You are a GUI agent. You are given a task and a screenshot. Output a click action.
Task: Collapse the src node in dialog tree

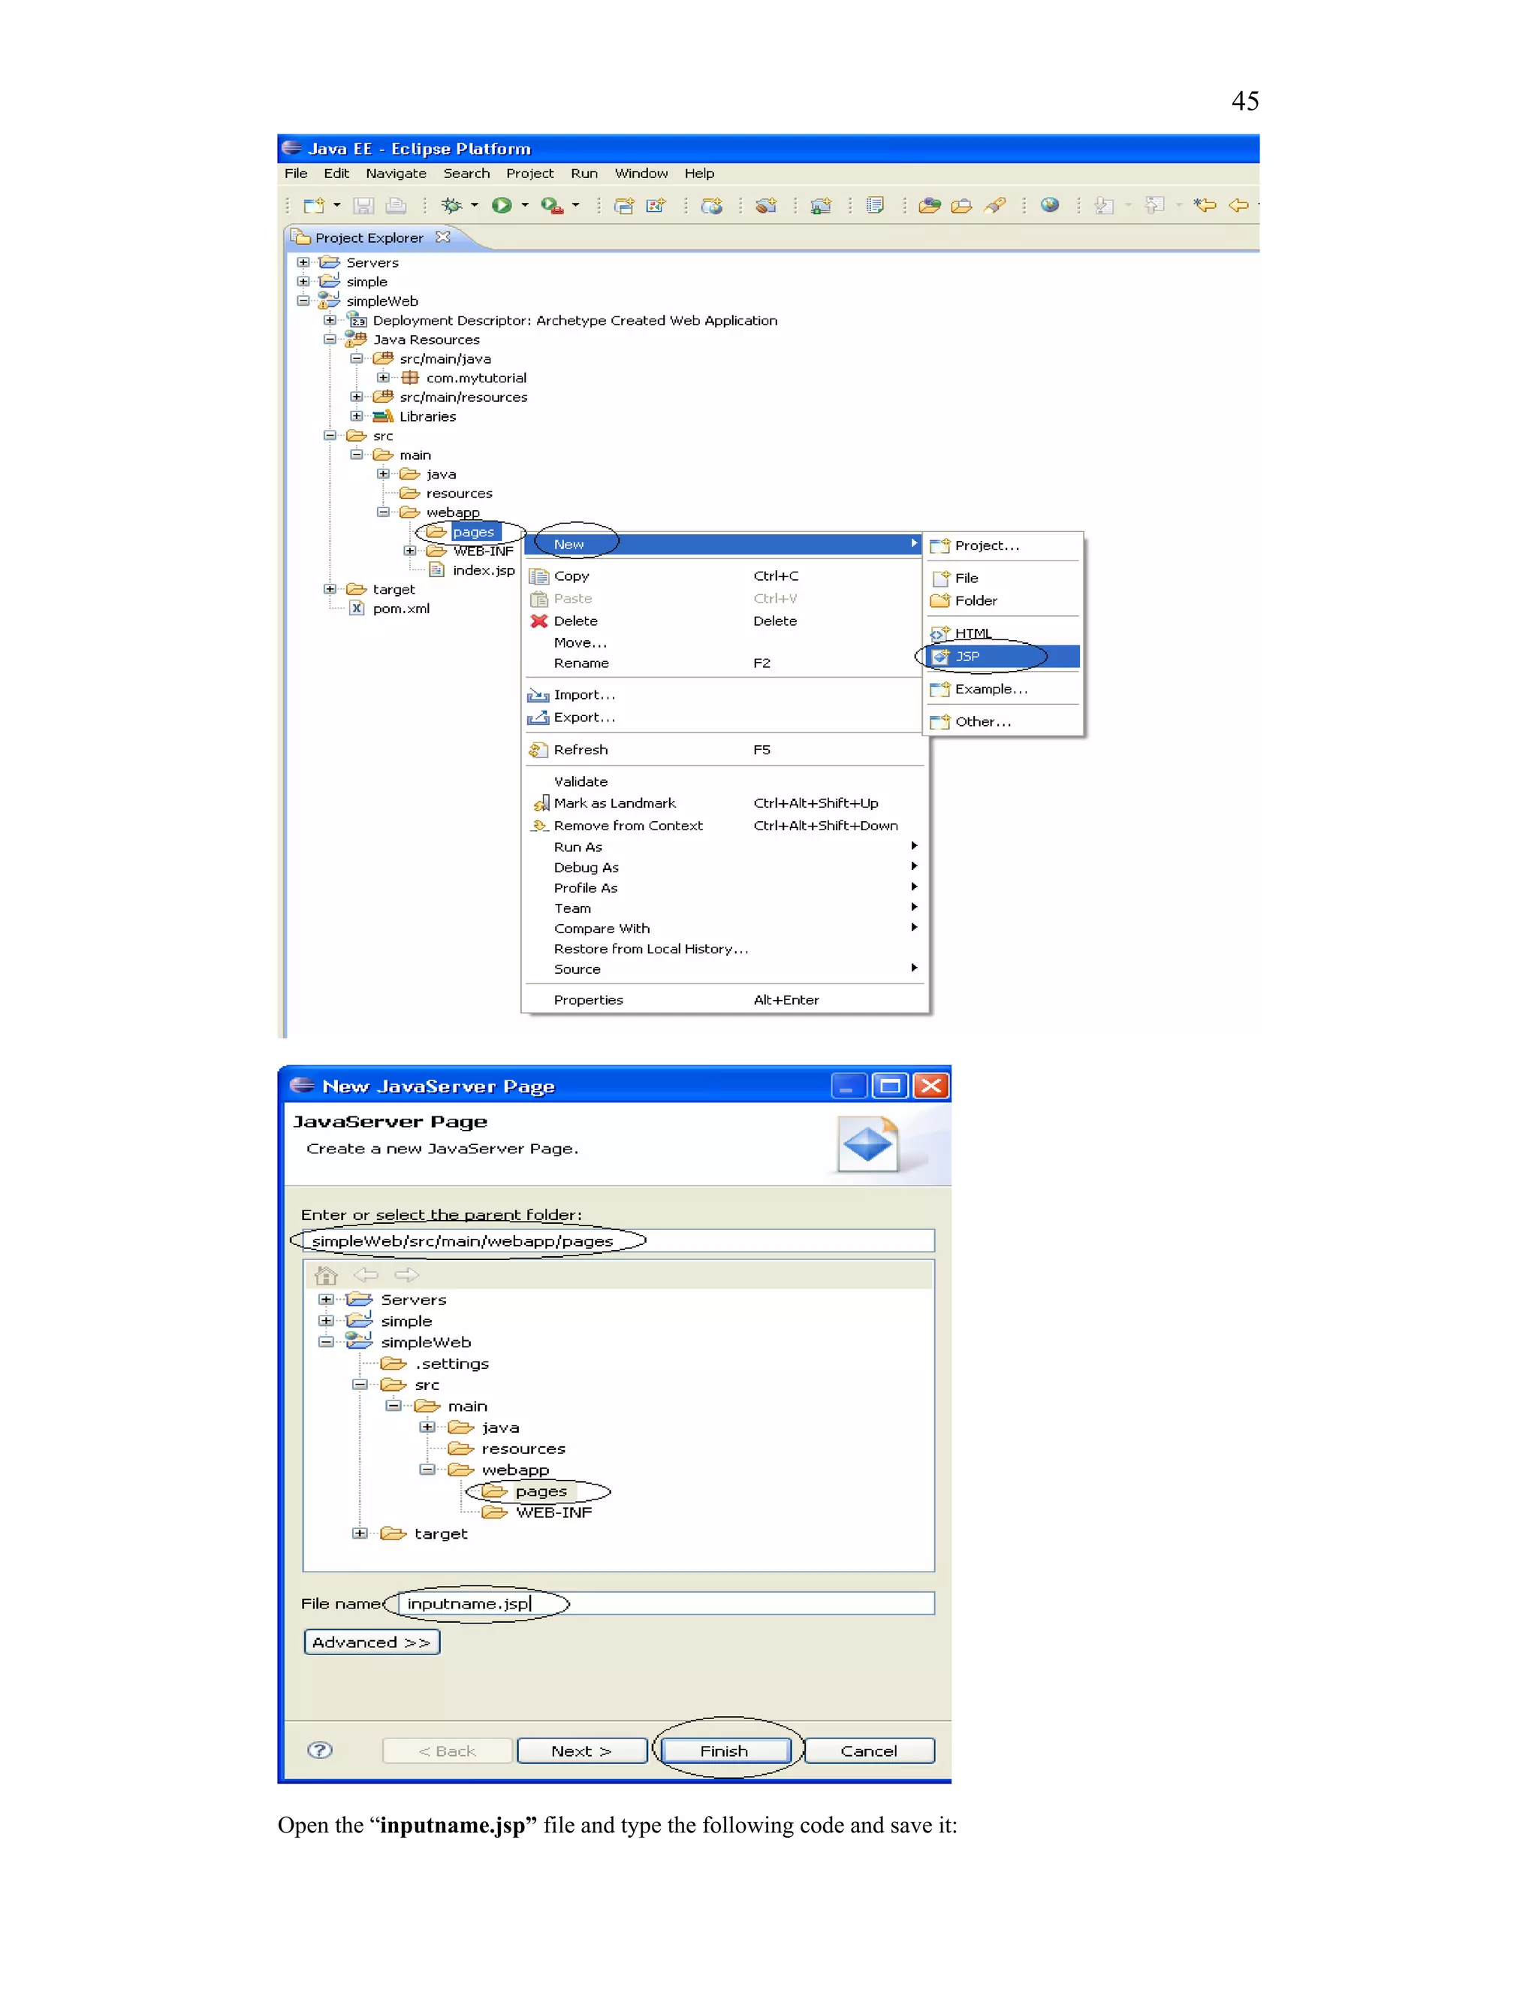click(x=360, y=1385)
